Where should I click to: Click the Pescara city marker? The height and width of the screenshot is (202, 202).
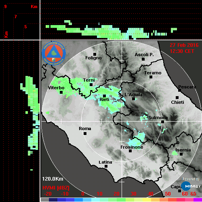(179, 90)
